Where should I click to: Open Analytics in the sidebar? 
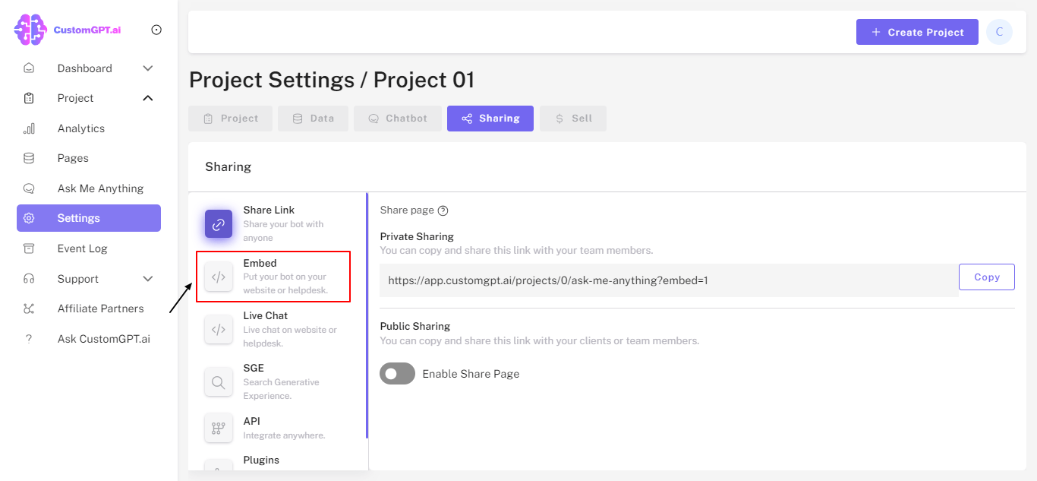[81, 128]
